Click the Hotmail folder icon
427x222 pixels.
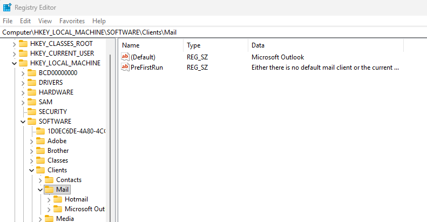[58, 199]
